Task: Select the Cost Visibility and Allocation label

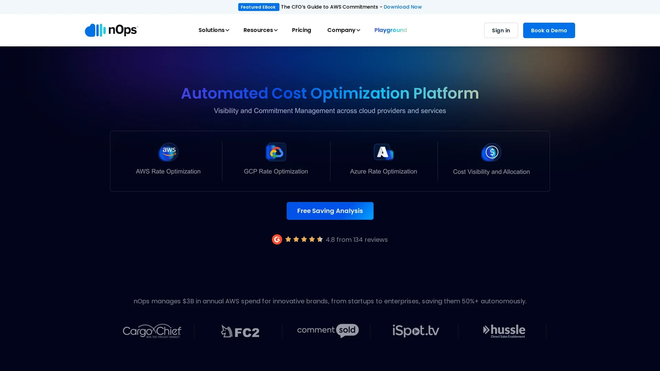Action: 491,172
